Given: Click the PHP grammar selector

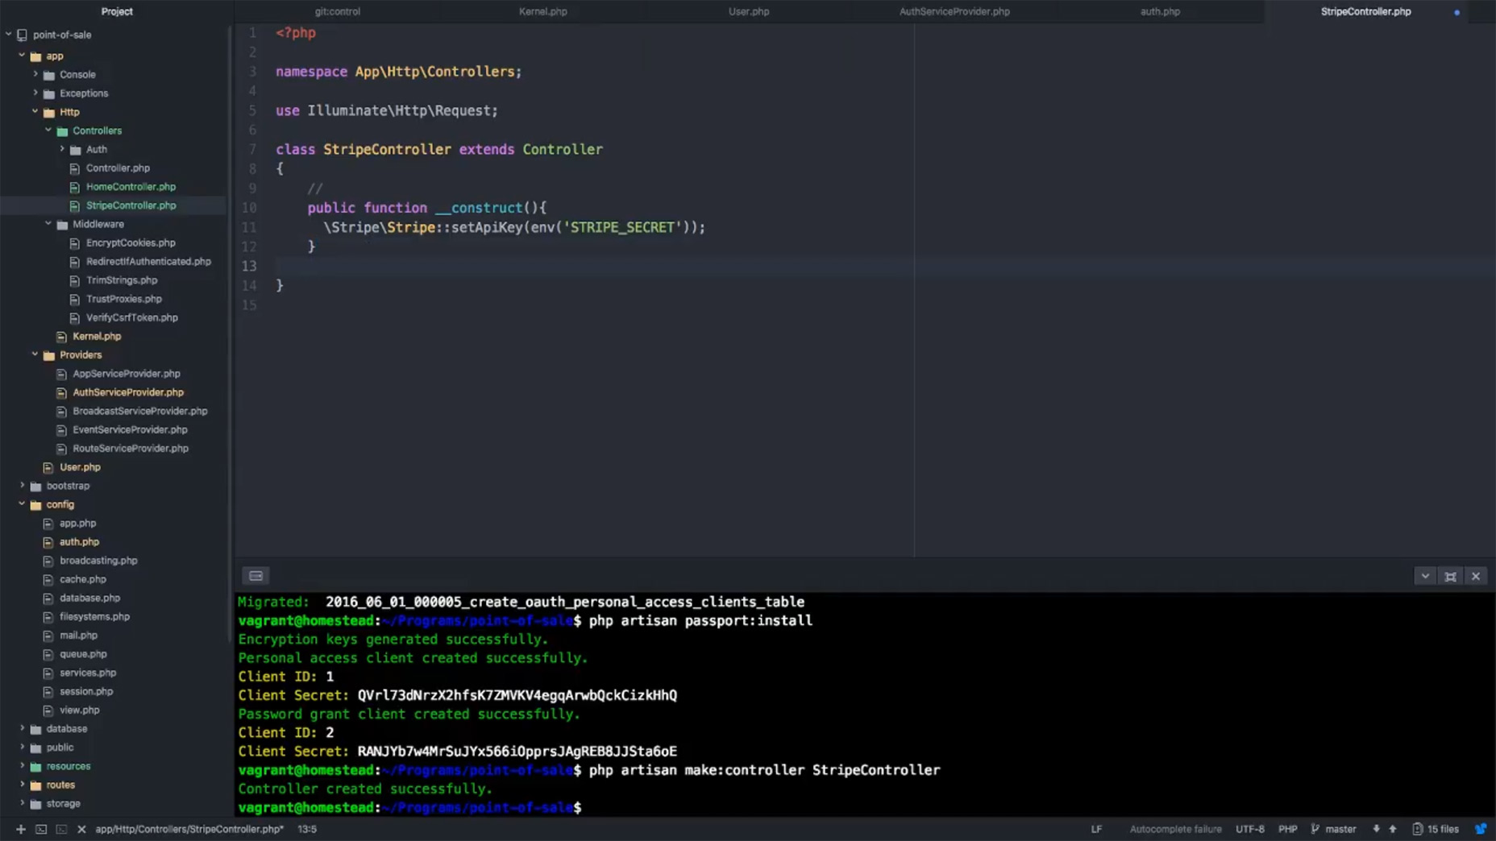Looking at the screenshot, I should (x=1287, y=829).
